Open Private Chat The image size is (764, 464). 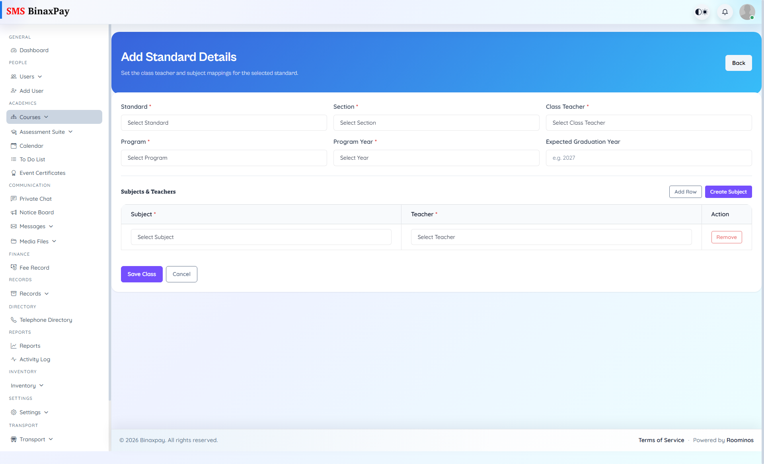click(35, 199)
